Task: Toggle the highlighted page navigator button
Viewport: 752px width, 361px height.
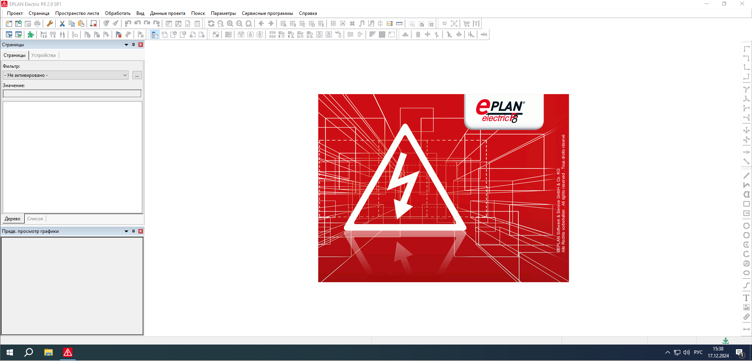Action: [155, 34]
